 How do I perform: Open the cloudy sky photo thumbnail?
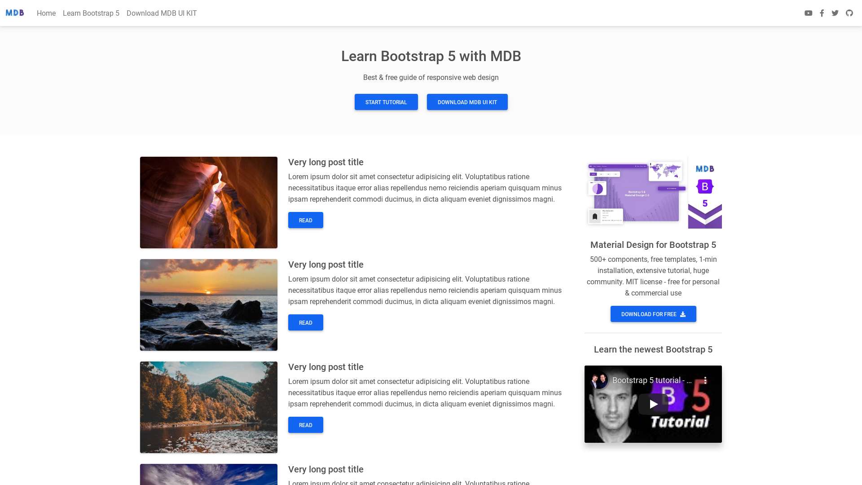(x=209, y=474)
